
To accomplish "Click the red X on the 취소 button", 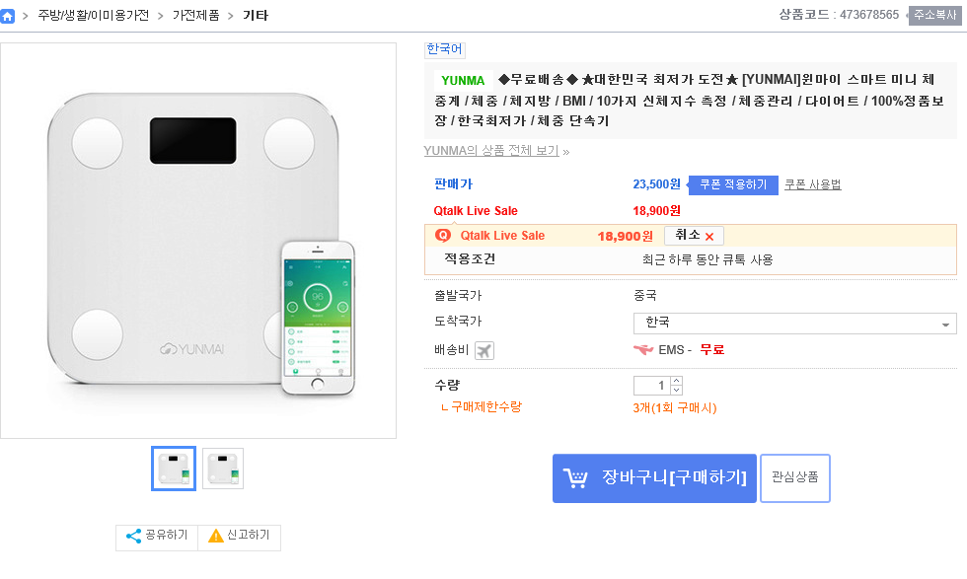I will [x=708, y=237].
